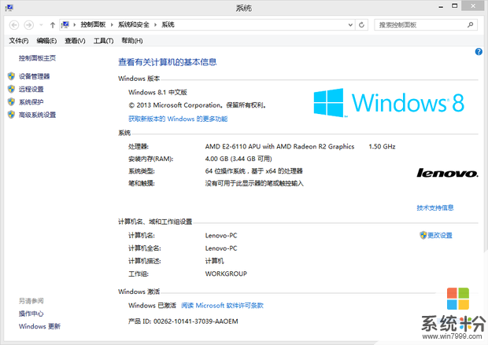Select 控制面板 breadcrumb in address bar
The width and height of the screenshot is (488, 345).
pyautogui.click(x=93, y=24)
